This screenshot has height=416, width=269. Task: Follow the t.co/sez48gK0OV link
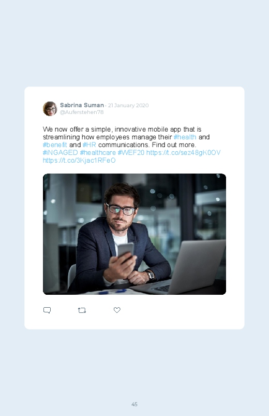[x=184, y=152]
